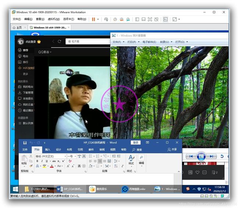
Task: Toggle bold formatting in Word
Action: [38, 161]
